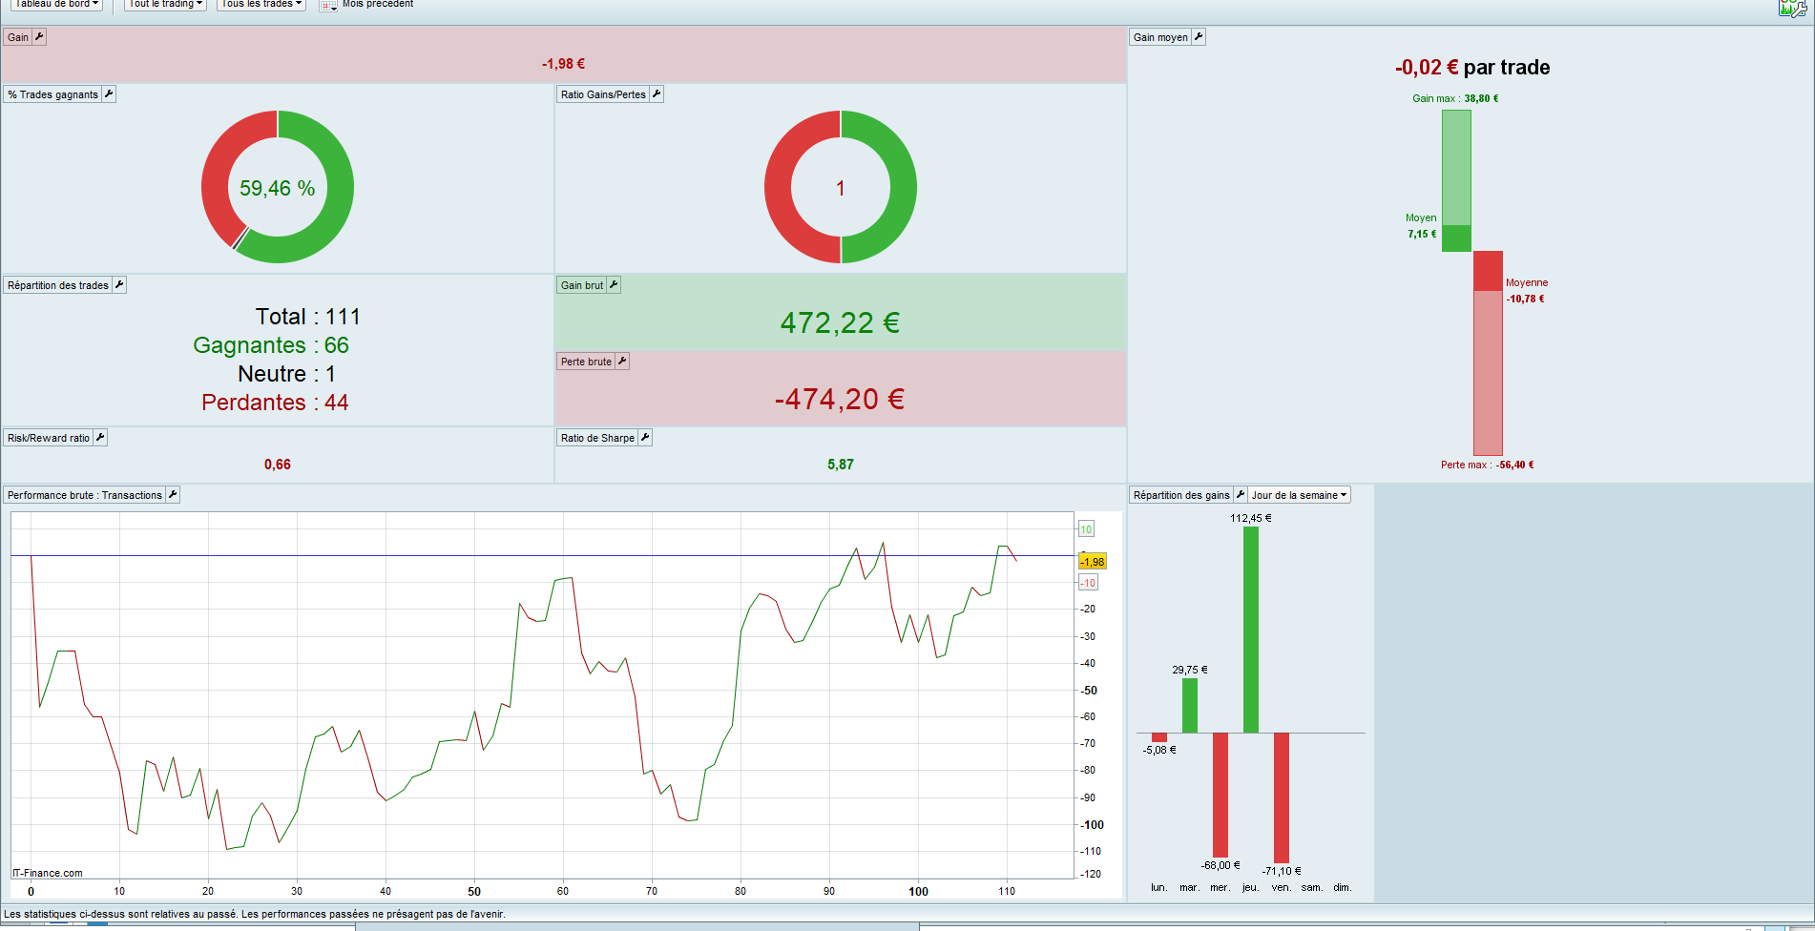Click the Répartition des trades label
The height and width of the screenshot is (931, 1815).
[58, 285]
